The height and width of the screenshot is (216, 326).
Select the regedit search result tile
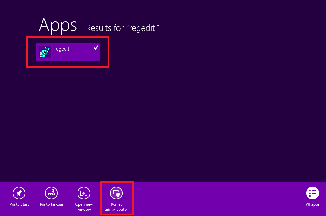(x=68, y=52)
